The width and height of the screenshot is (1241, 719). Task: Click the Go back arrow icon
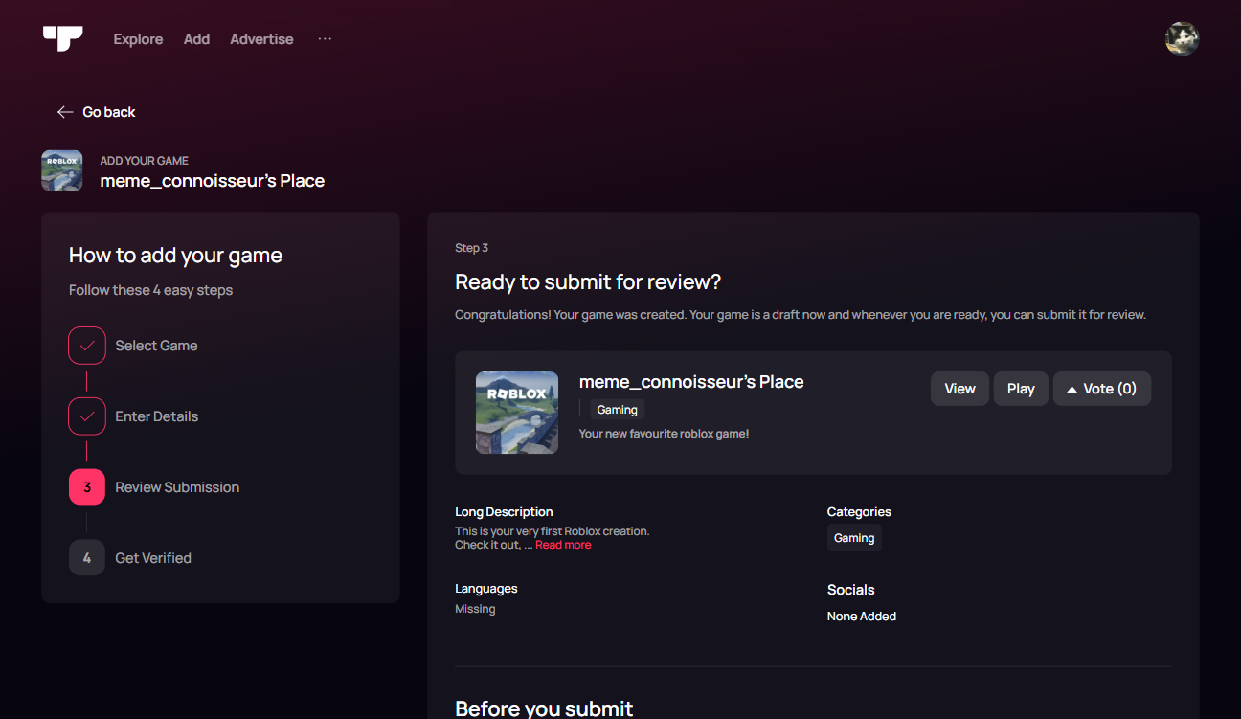point(65,112)
